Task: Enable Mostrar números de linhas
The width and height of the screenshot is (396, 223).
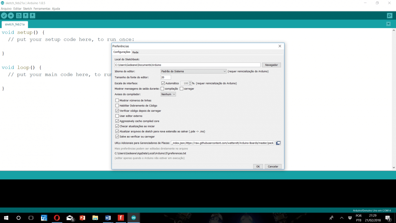Action: 117,100
